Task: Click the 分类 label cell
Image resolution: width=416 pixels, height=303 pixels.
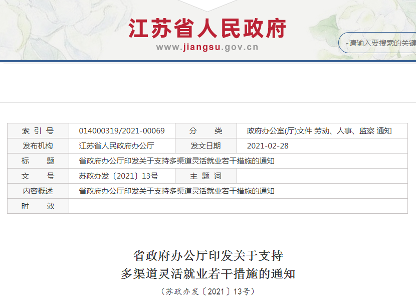Action: (206, 130)
